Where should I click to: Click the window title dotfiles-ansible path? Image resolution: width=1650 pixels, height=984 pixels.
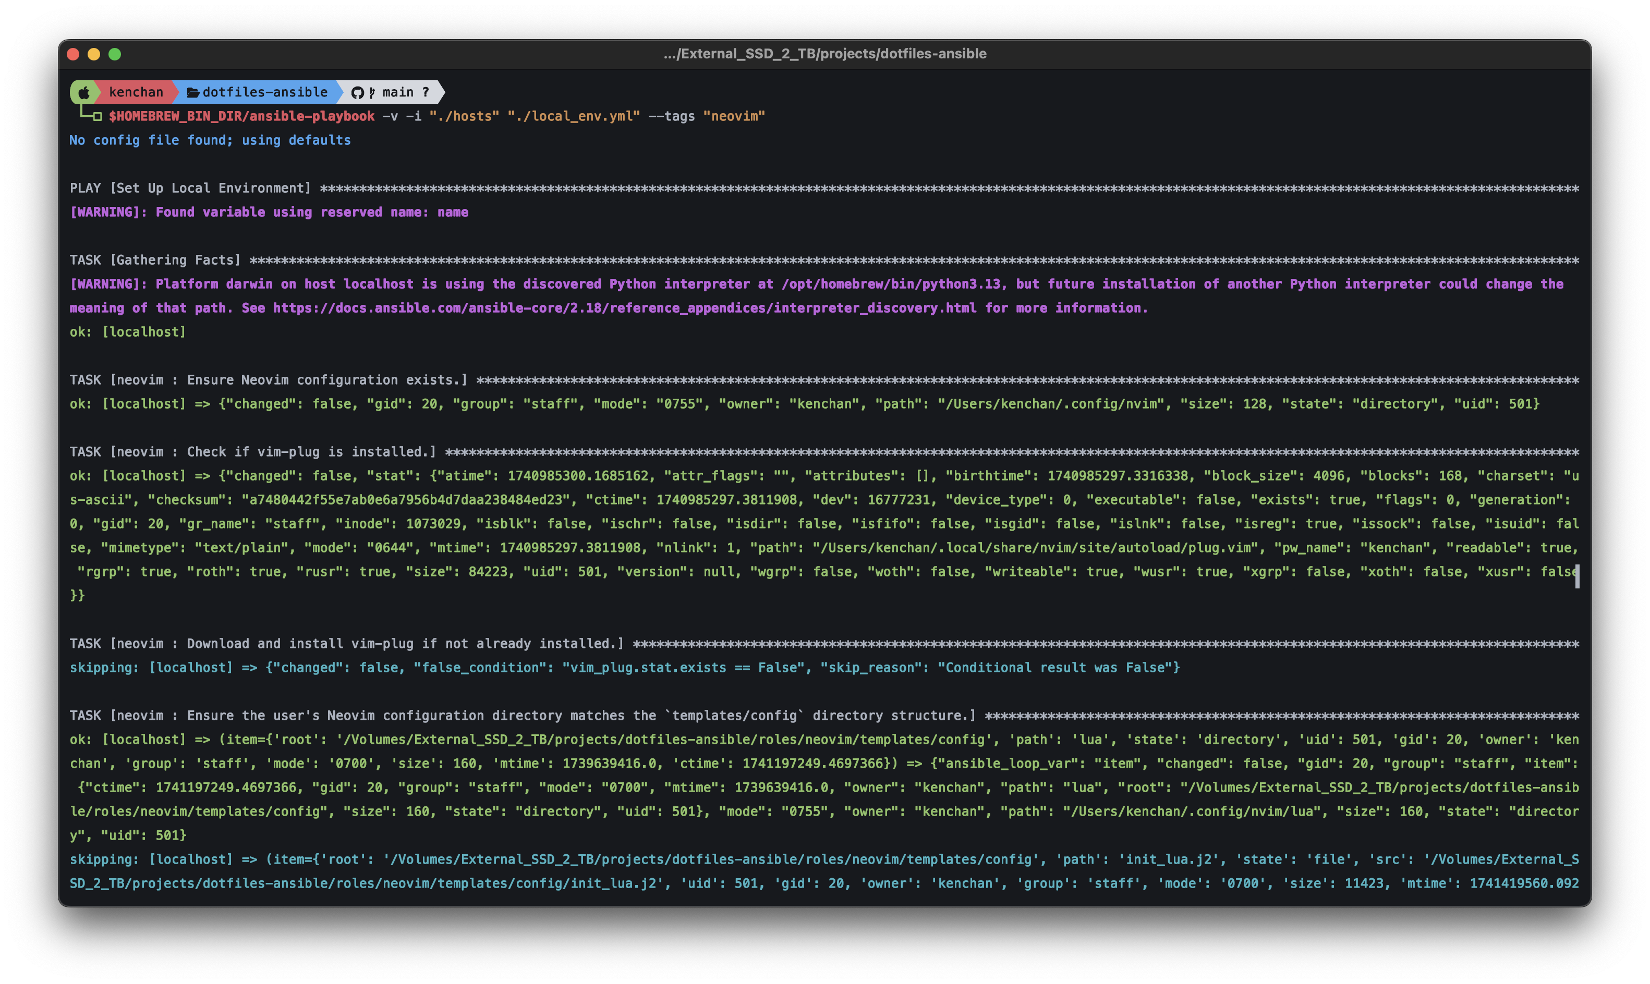tap(824, 54)
